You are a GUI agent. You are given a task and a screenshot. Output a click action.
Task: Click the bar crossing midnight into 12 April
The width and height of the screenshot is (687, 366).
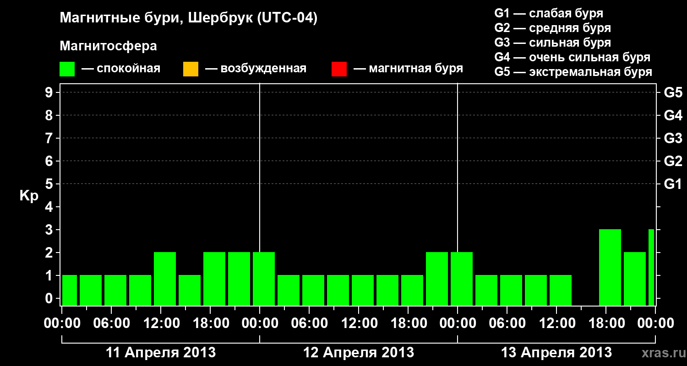[264, 279]
